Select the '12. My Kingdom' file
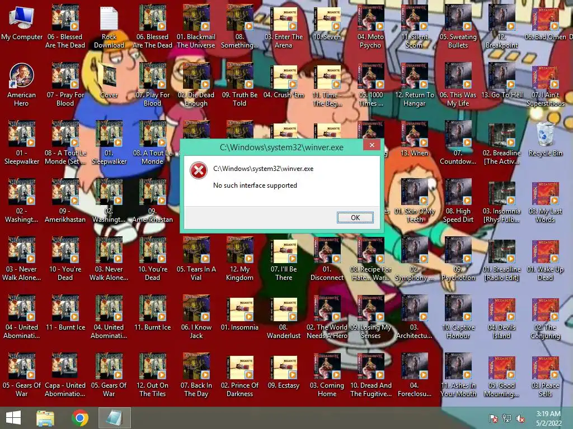Screen dimensions: 573x429 239,259
